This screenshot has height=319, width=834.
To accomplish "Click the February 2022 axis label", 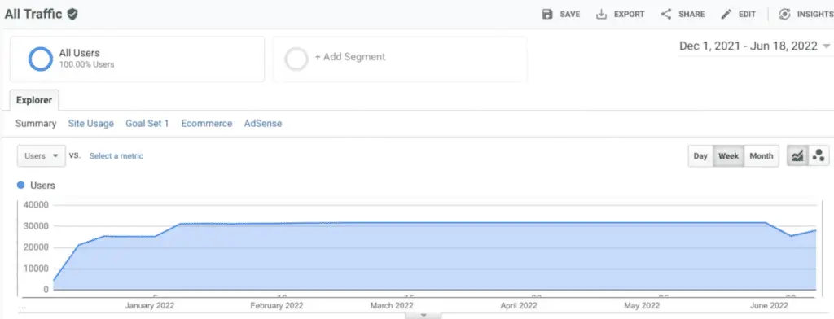I will pos(277,306).
